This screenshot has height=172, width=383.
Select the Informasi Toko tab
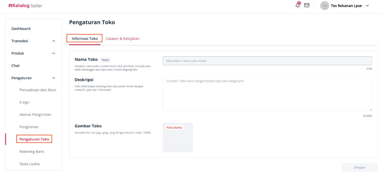tap(84, 39)
